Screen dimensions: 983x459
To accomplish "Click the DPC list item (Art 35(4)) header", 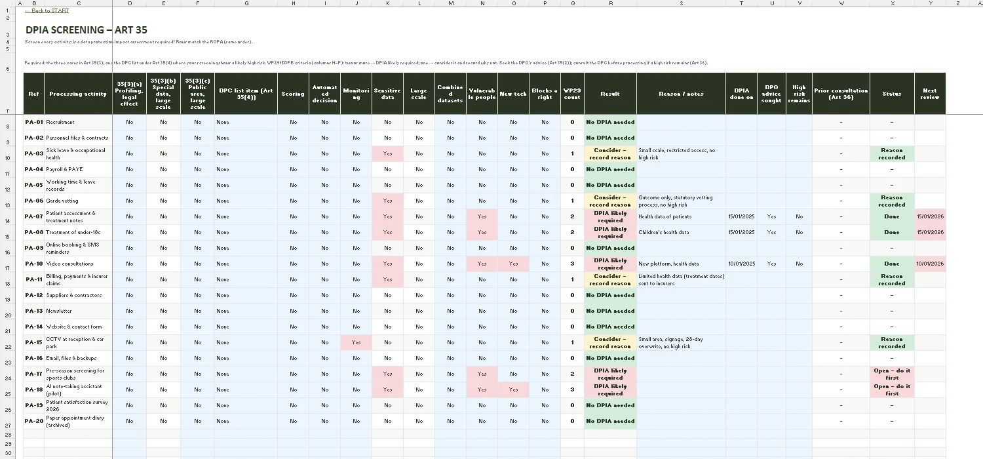I will (246, 94).
